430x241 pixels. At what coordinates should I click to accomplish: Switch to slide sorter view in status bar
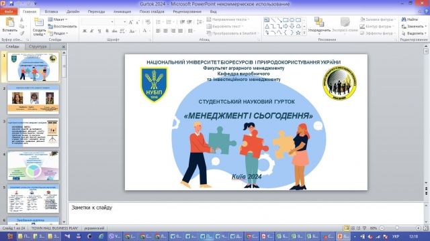coord(353,228)
